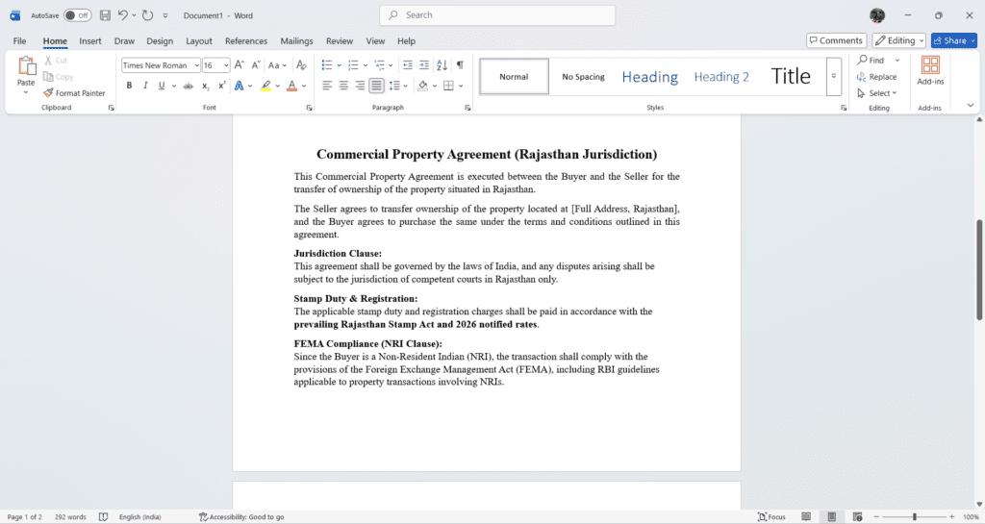Screen dimensions: 985x524
Task: Open the font name dropdown
Action: coord(196,65)
